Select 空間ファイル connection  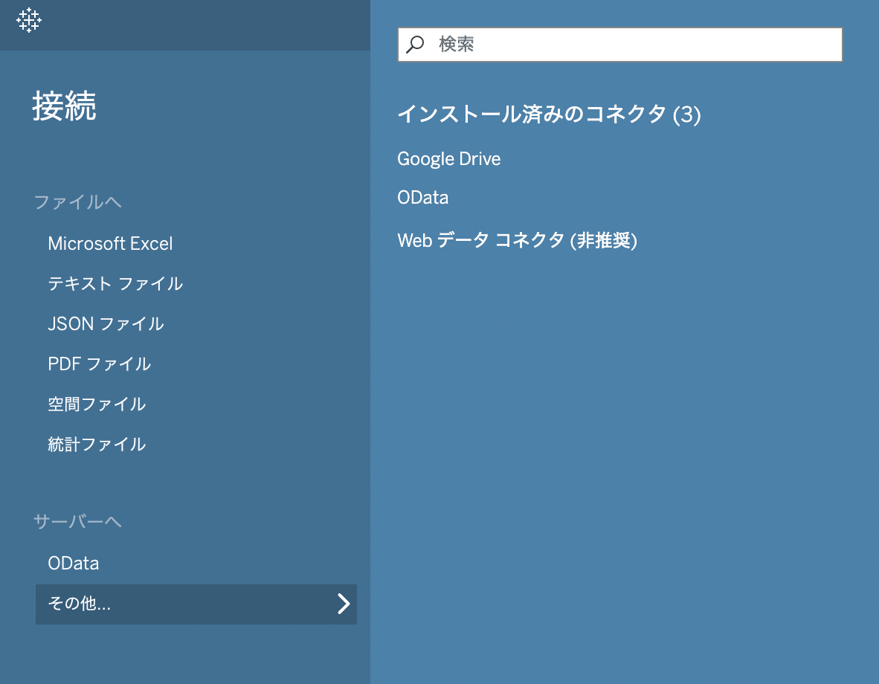97,404
